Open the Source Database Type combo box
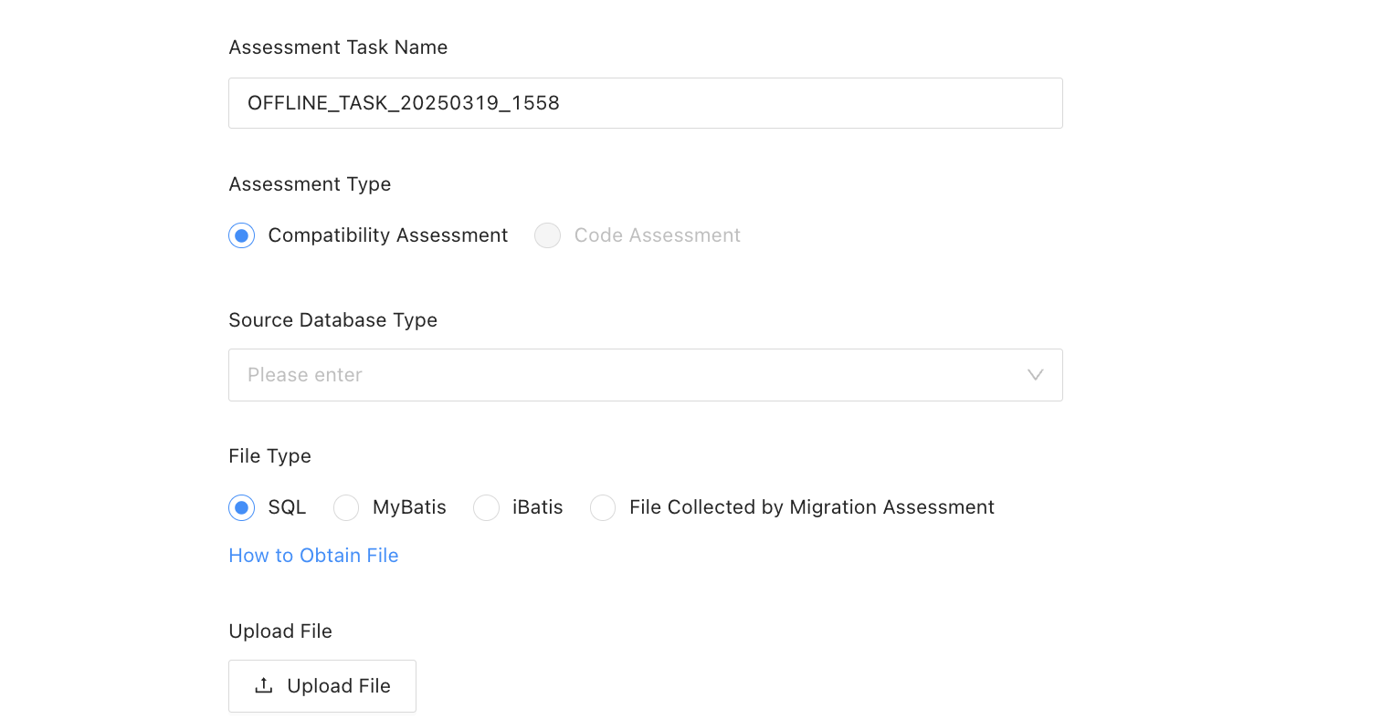 tap(630, 375)
